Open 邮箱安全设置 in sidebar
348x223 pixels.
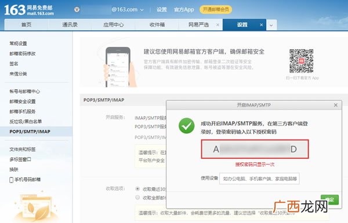23,101
